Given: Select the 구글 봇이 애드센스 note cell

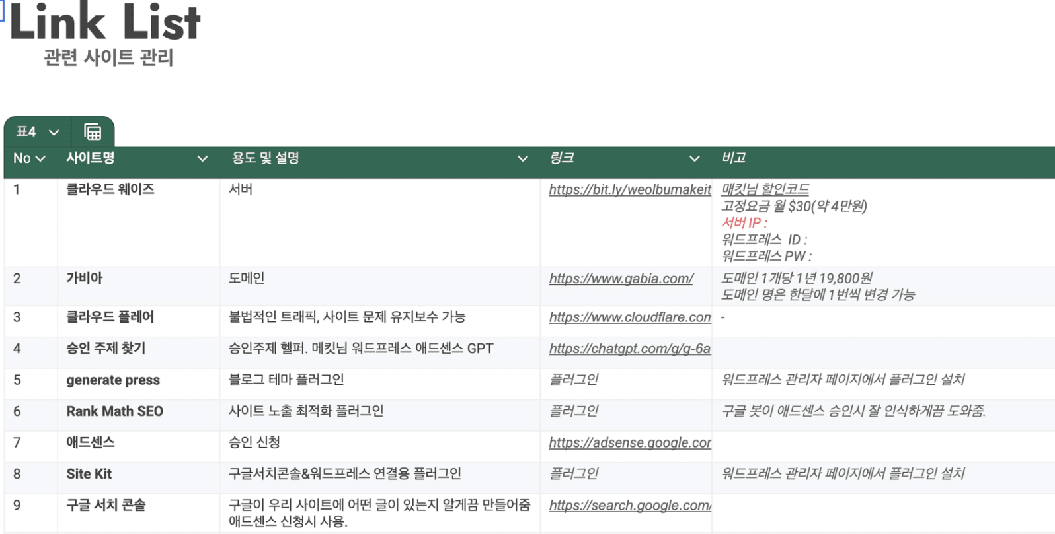Looking at the screenshot, I should click(884, 415).
